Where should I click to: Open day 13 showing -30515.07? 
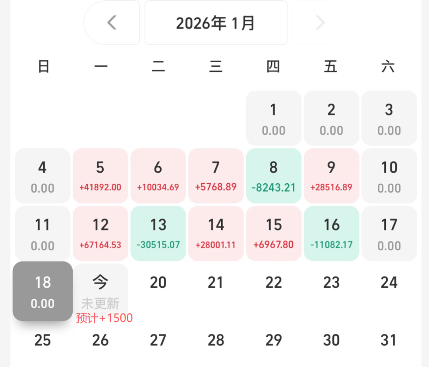(x=158, y=233)
